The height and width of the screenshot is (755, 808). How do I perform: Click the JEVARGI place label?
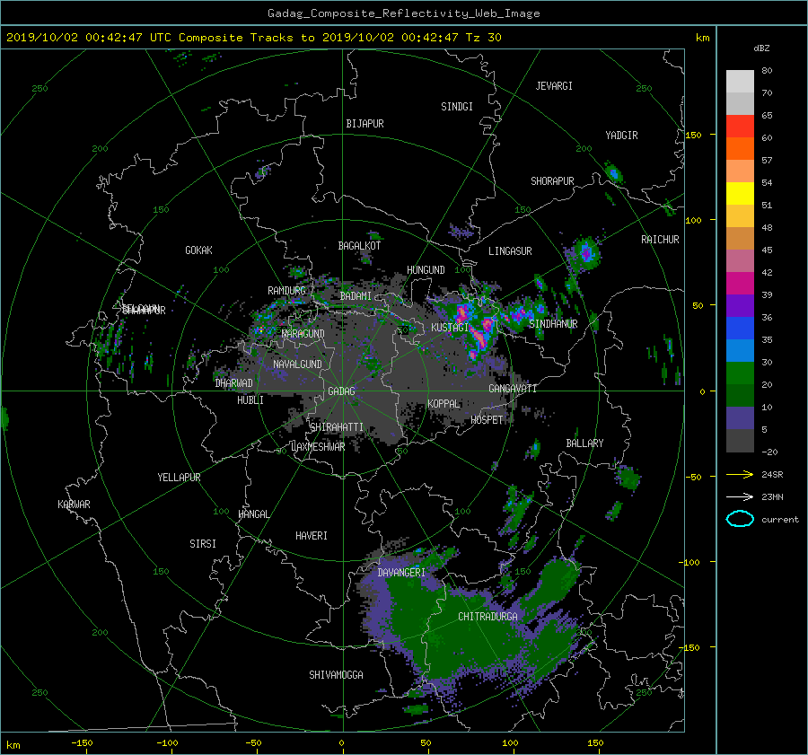pyautogui.click(x=554, y=86)
